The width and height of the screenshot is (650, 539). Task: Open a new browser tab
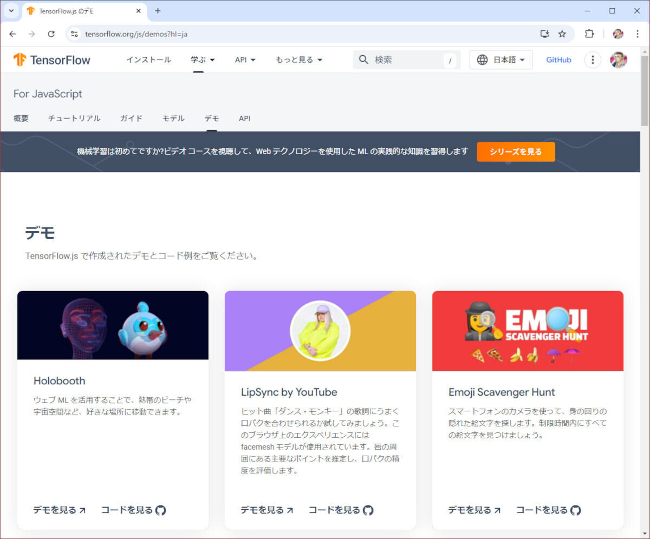(158, 11)
